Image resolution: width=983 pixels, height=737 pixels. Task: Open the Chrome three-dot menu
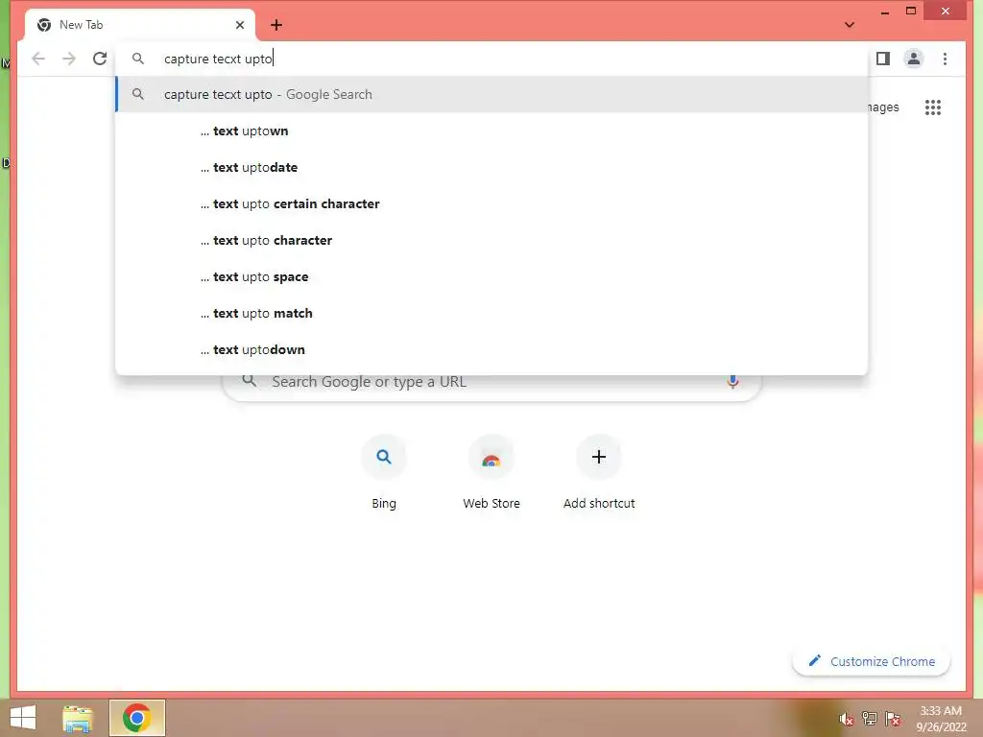coord(945,59)
